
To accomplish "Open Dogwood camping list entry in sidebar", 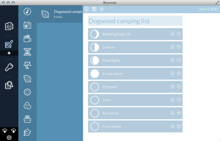I will coord(60,14).
